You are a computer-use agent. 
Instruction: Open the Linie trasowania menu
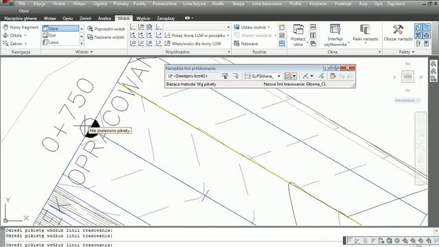pyautogui.click(x=267, y=3)
